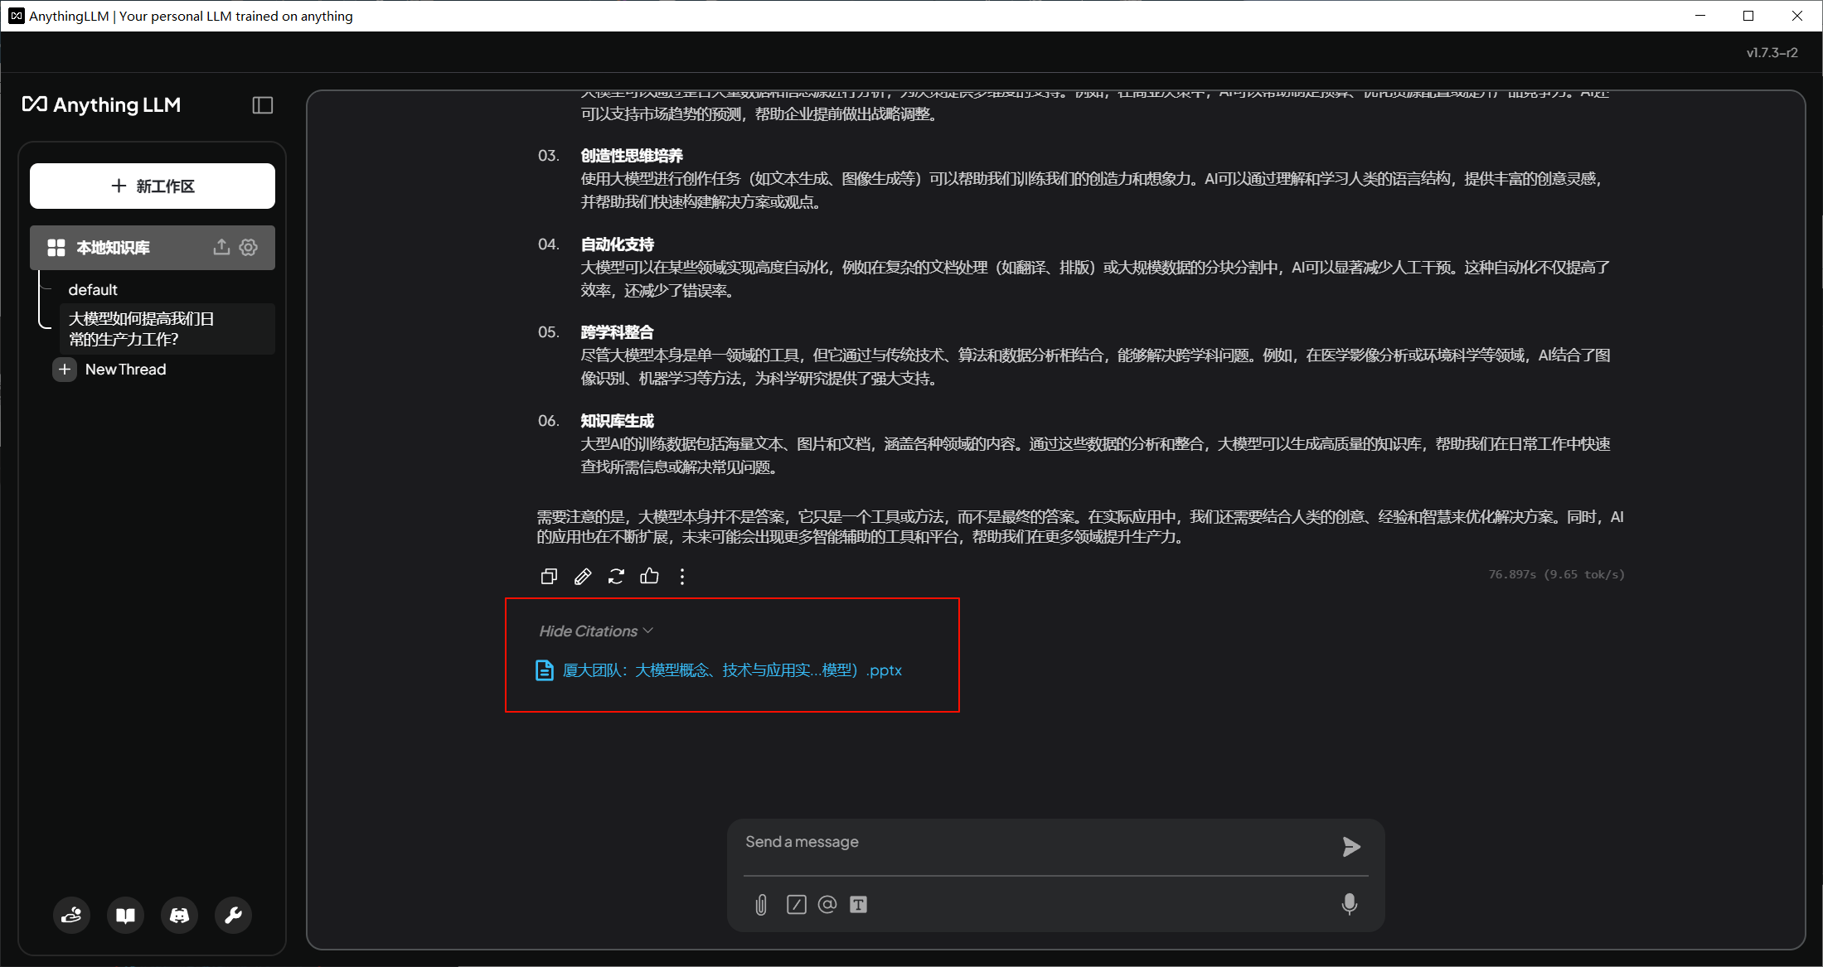Collapse Hide Citations chevron

[648, 631]
